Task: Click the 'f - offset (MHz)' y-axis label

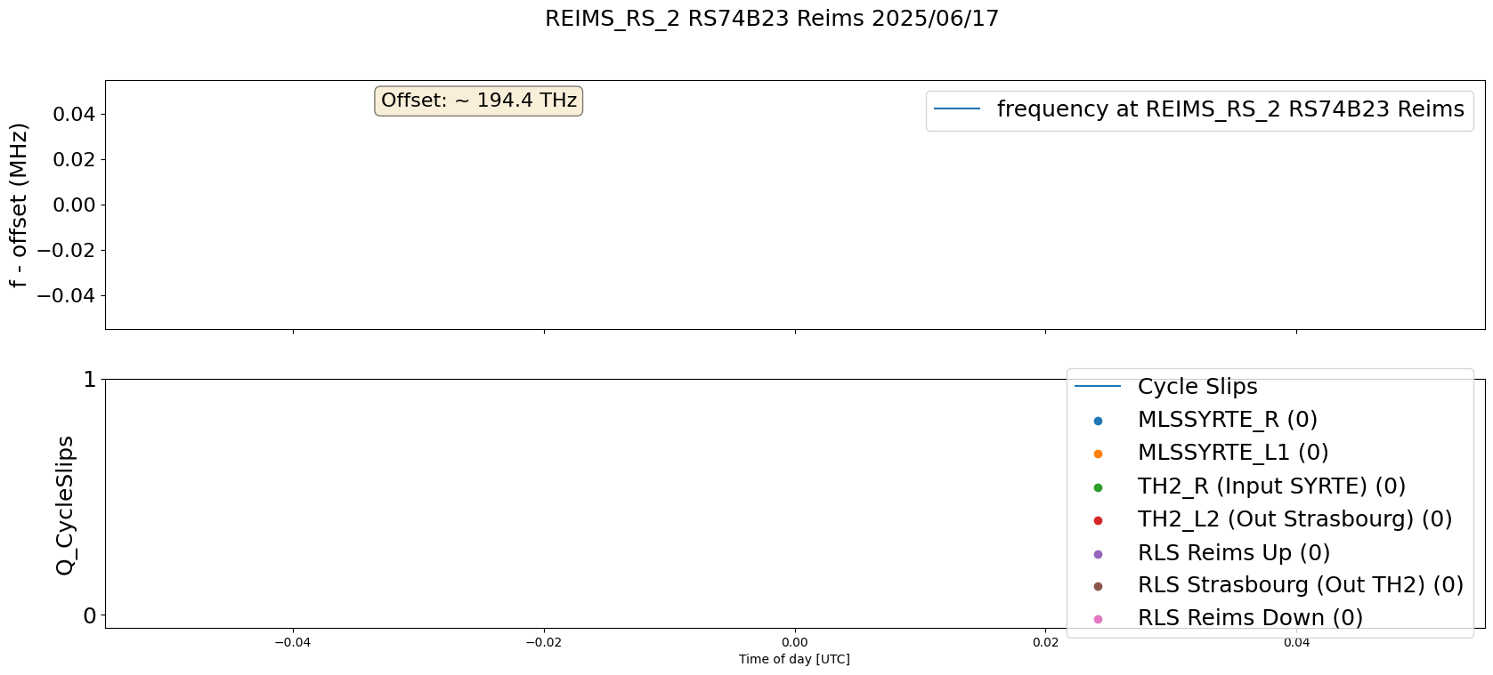Action: point(19,205)
